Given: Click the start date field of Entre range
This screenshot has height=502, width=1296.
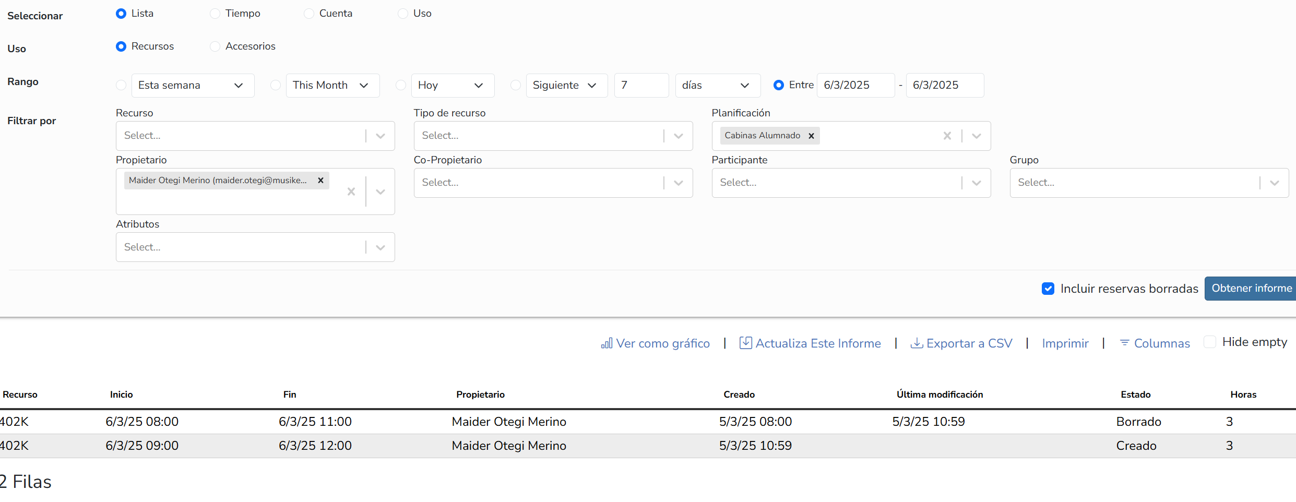Looking at the screenshot, I should click(x=855, y=85).
